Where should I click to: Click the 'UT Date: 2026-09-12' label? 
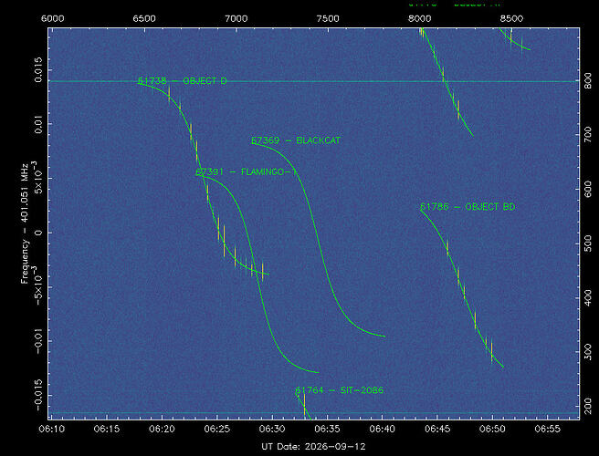pyautogui.click(x=313, y=447)
